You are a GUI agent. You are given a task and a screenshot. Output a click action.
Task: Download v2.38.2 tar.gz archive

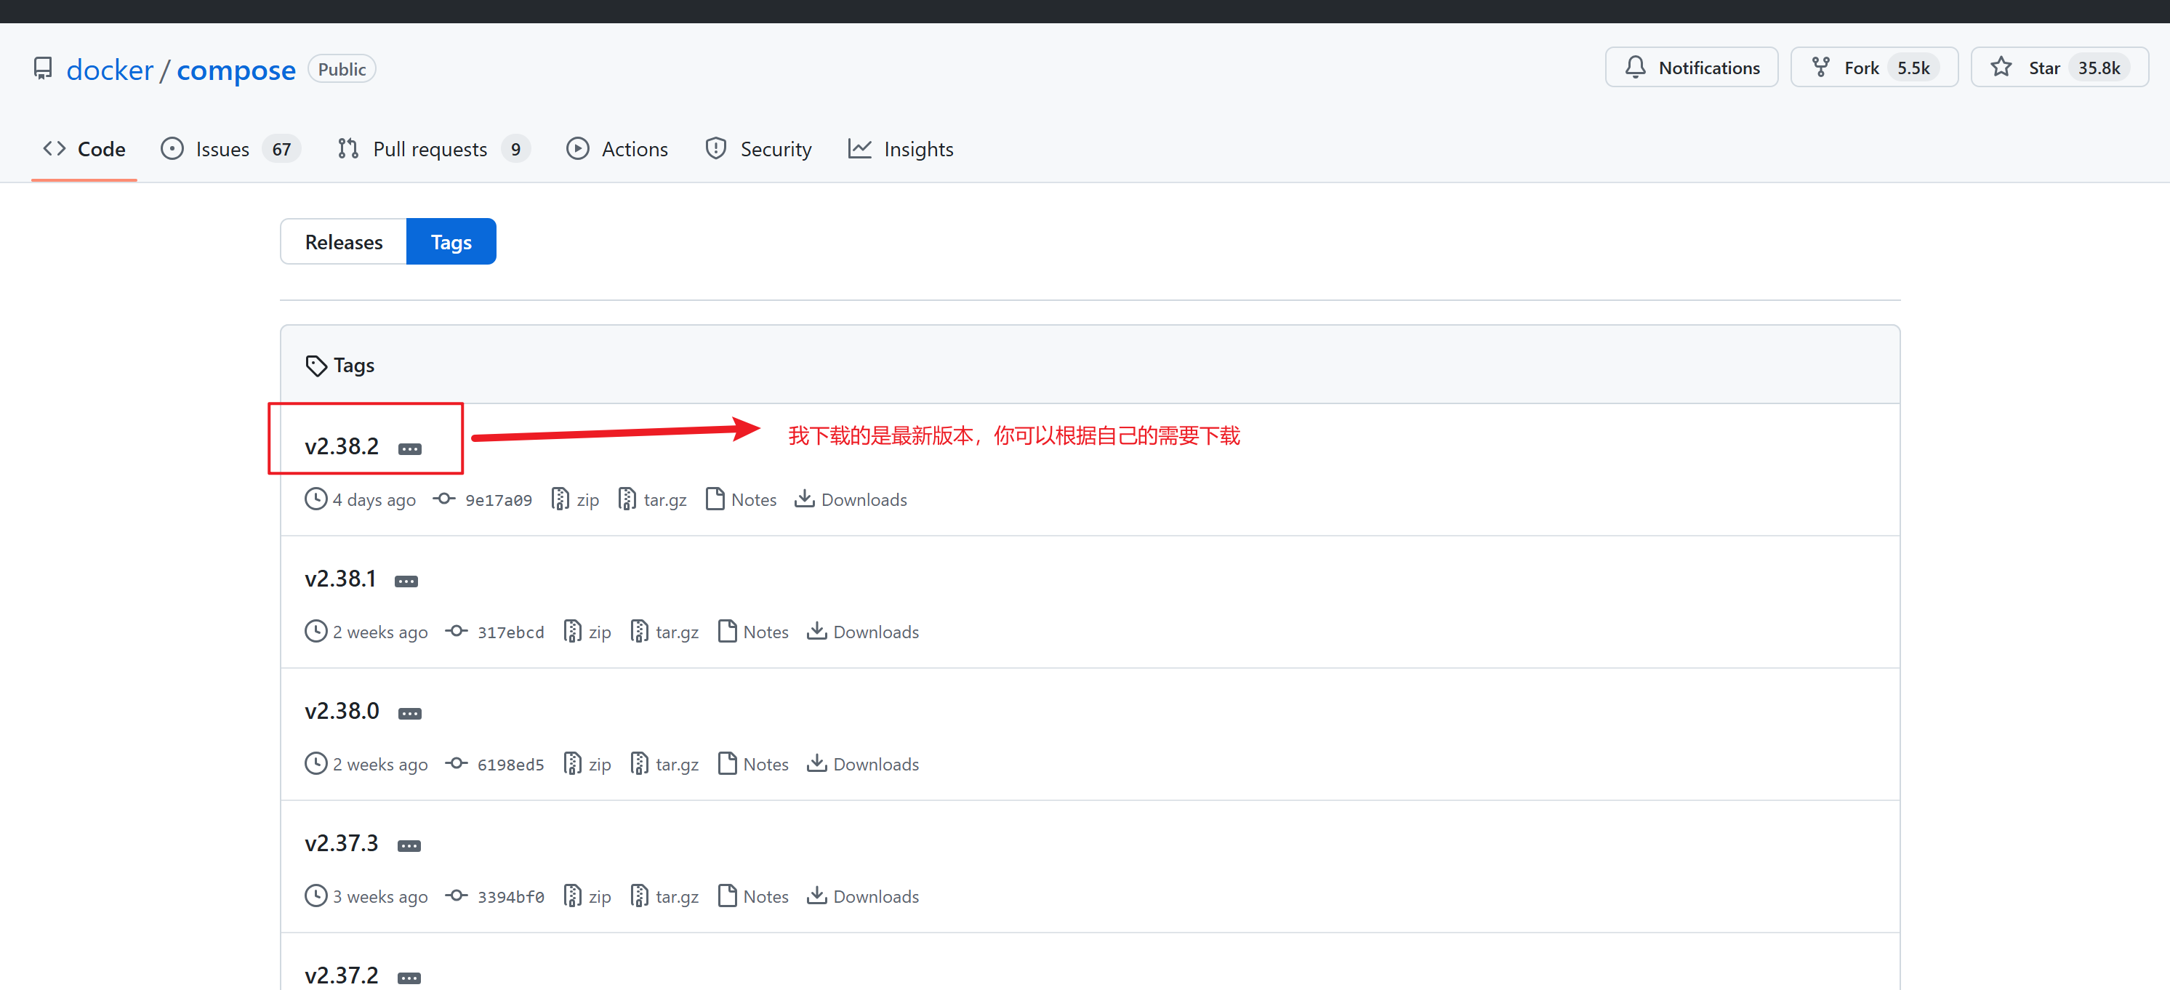pyautogui.click(x=653, y=499)
